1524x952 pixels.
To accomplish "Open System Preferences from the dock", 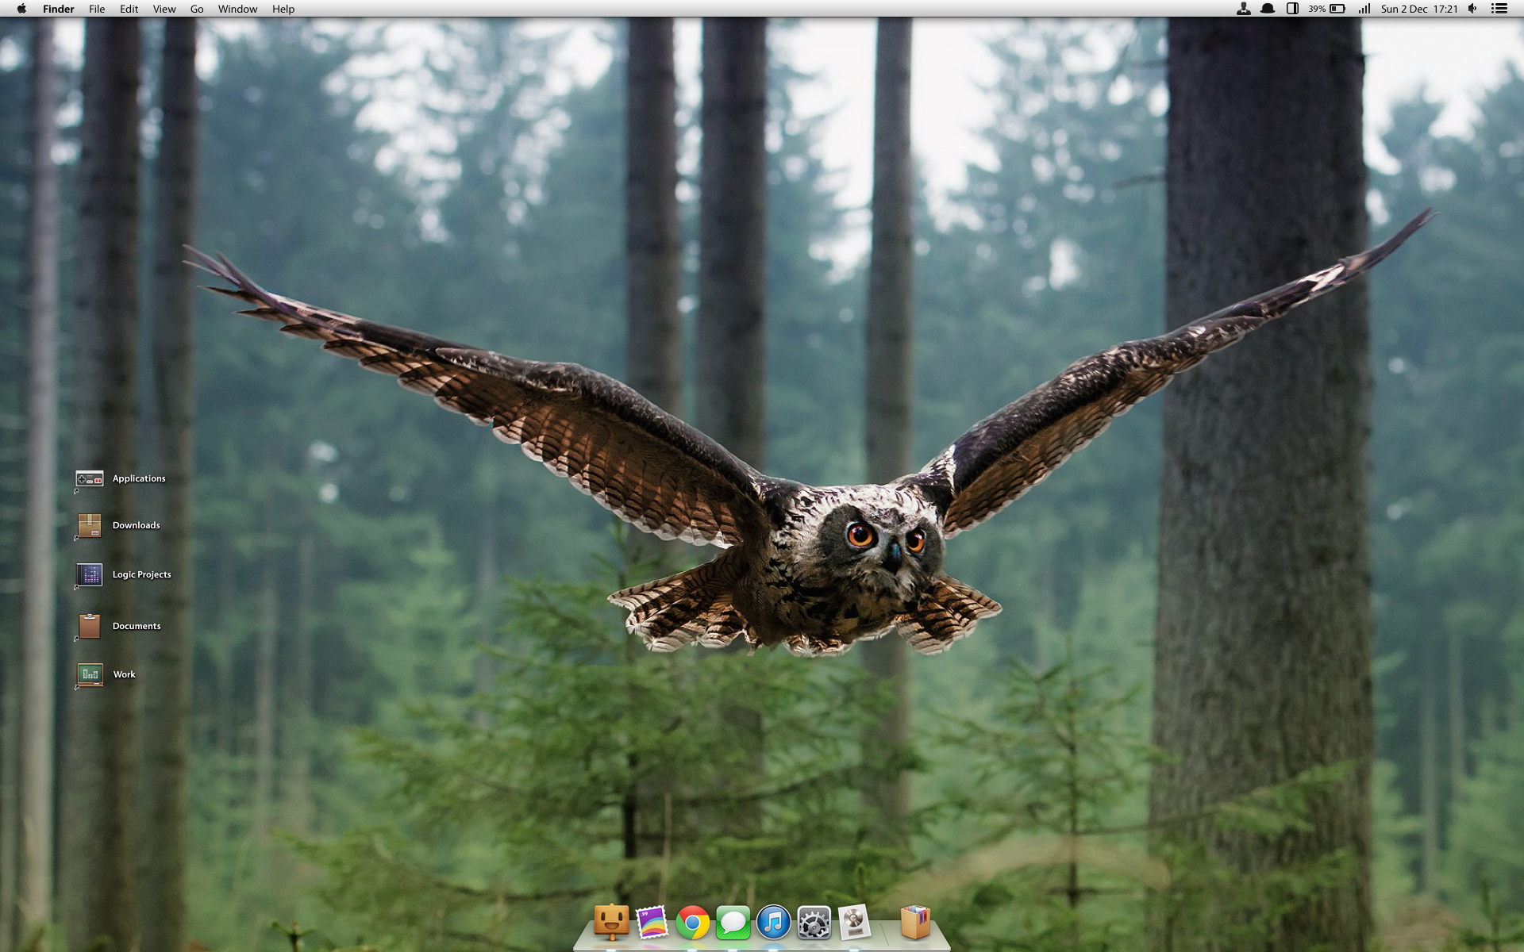I will tap(814, 923).
